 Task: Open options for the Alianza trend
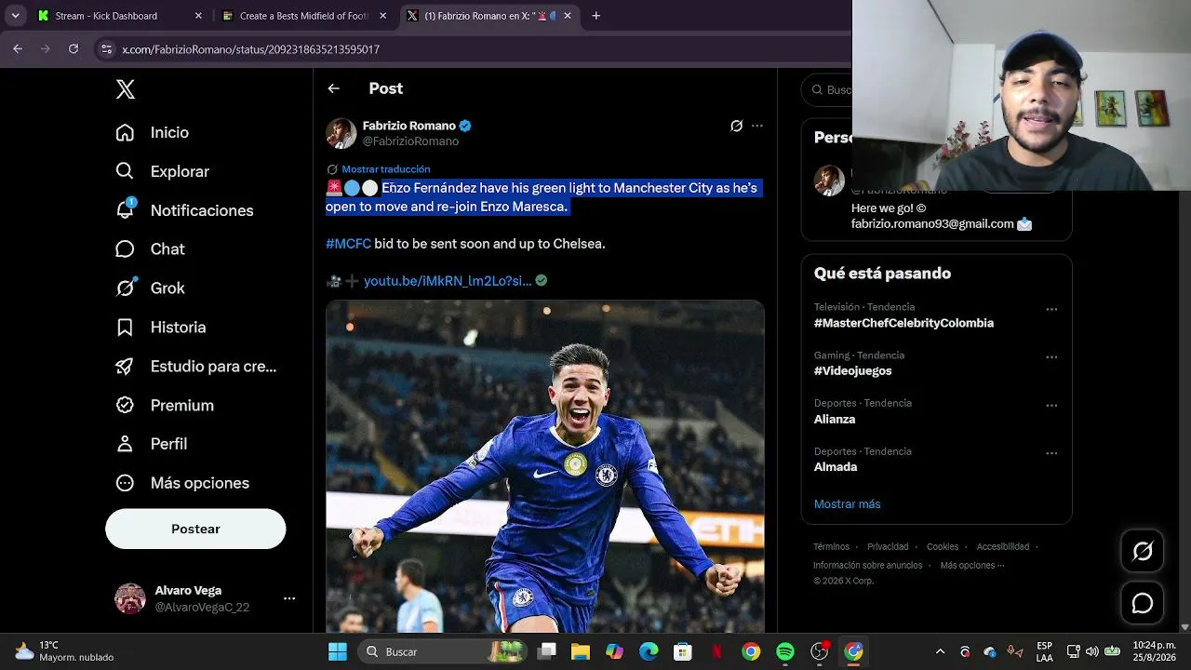tap(1051, 406)
